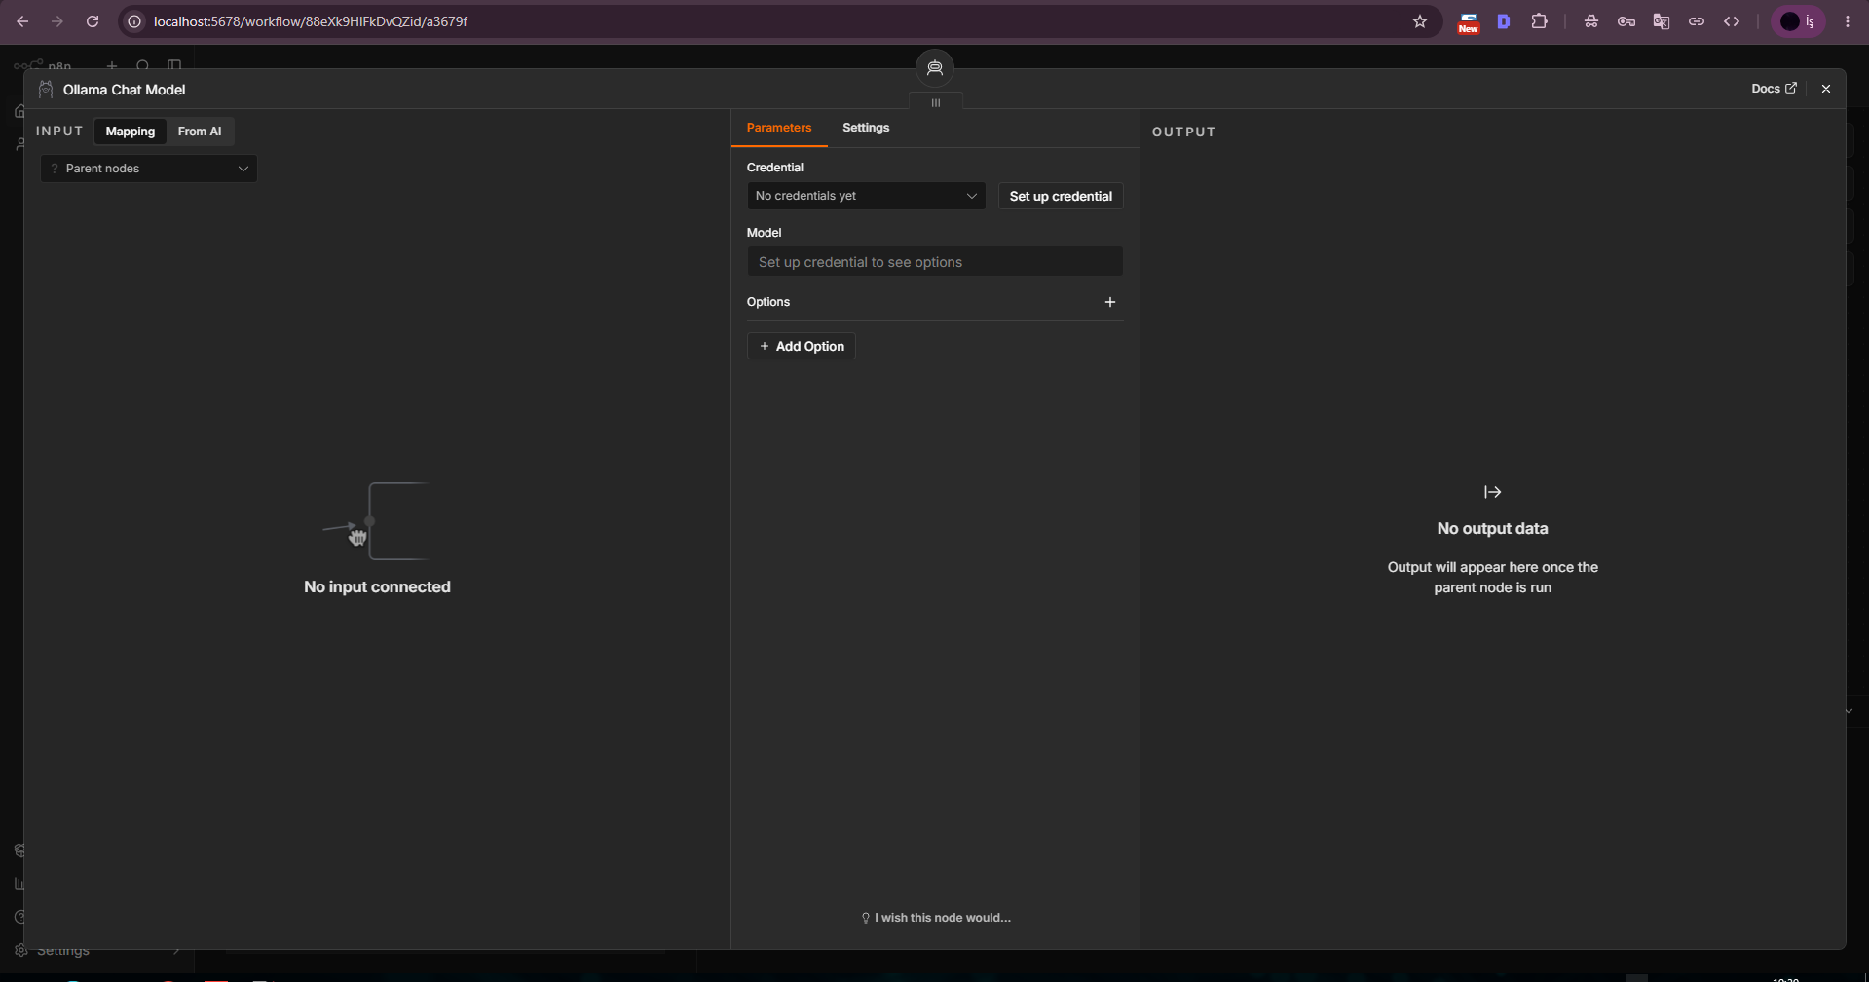The width and height of the screenshot is (1869, 982).
Task: Click Set up credential button
Action: click(x=1061, y=196)
